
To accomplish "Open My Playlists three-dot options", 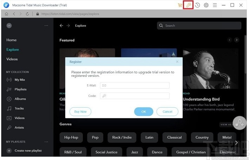I will tap(46, 142).
